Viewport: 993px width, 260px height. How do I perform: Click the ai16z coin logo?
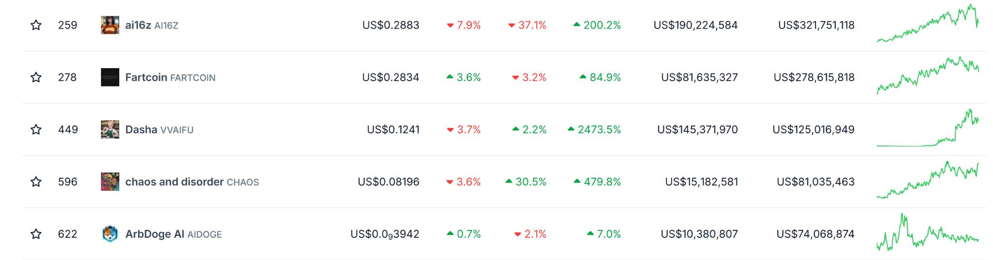[110, 25]
